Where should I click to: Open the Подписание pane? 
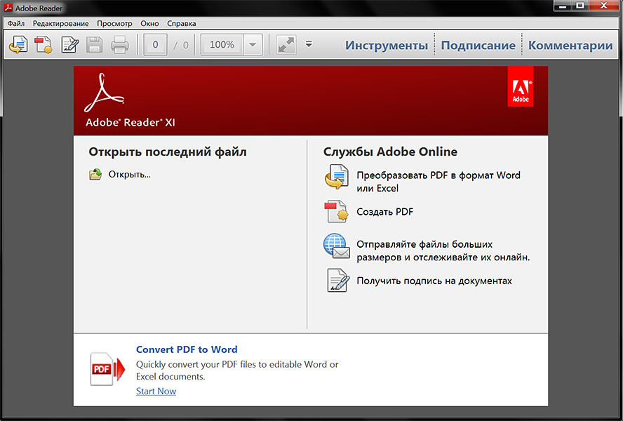click(478, 46)
